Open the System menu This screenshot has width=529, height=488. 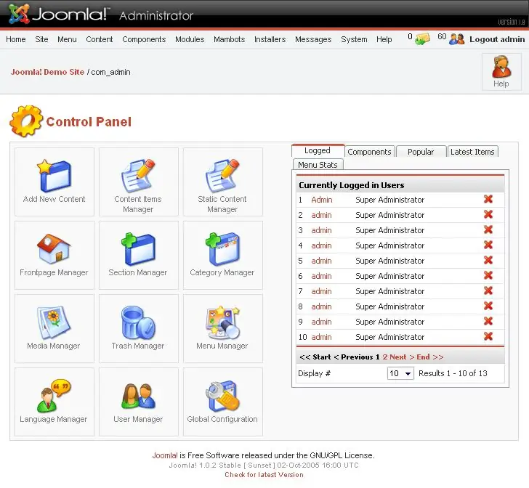click(354, 39)
